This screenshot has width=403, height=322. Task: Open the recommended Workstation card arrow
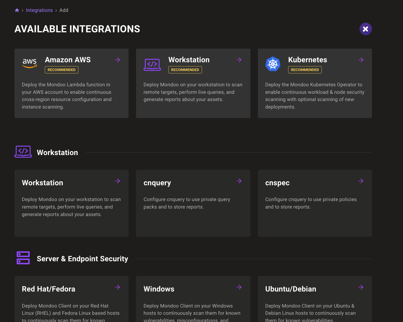pyautogui.click(x=239, y=60)
